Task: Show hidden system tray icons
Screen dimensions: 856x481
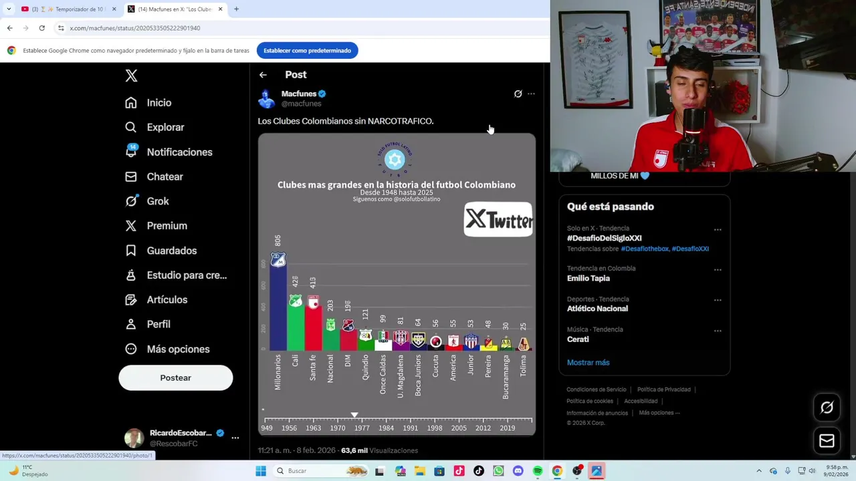Action: (758, 471)
